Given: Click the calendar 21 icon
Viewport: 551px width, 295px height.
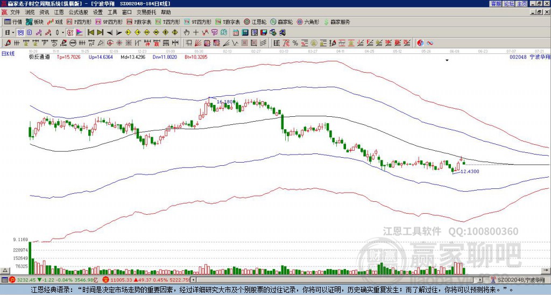Looking at the screenshot, I should coord(236,33).
